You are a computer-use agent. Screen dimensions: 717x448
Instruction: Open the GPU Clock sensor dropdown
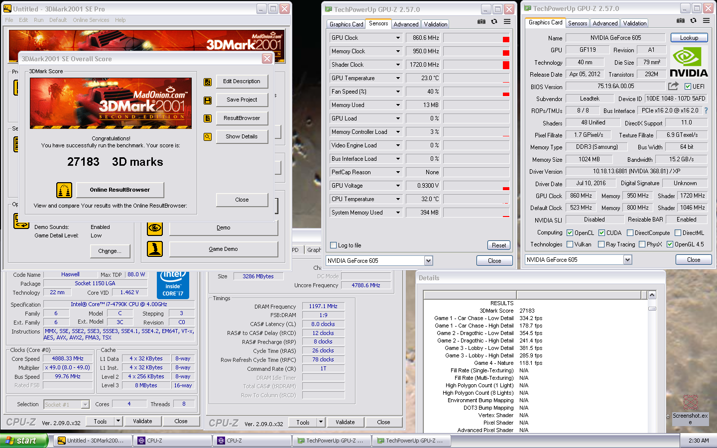tap(398, 38)
